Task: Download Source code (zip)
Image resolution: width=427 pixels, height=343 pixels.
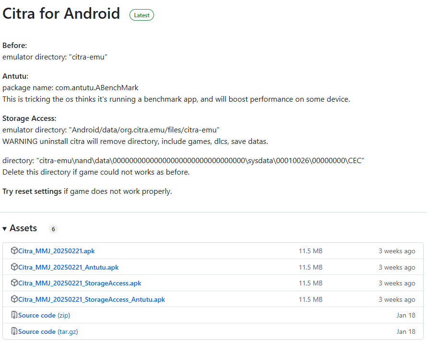Action: (x=44, y=315)
